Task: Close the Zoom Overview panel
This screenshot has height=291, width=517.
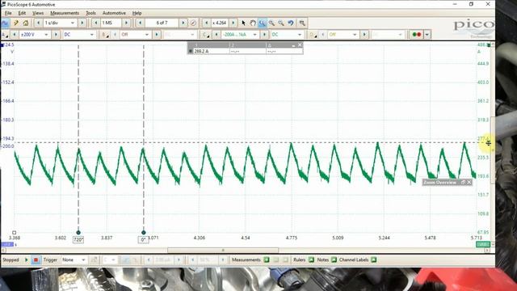Action: tap(469, 182)
